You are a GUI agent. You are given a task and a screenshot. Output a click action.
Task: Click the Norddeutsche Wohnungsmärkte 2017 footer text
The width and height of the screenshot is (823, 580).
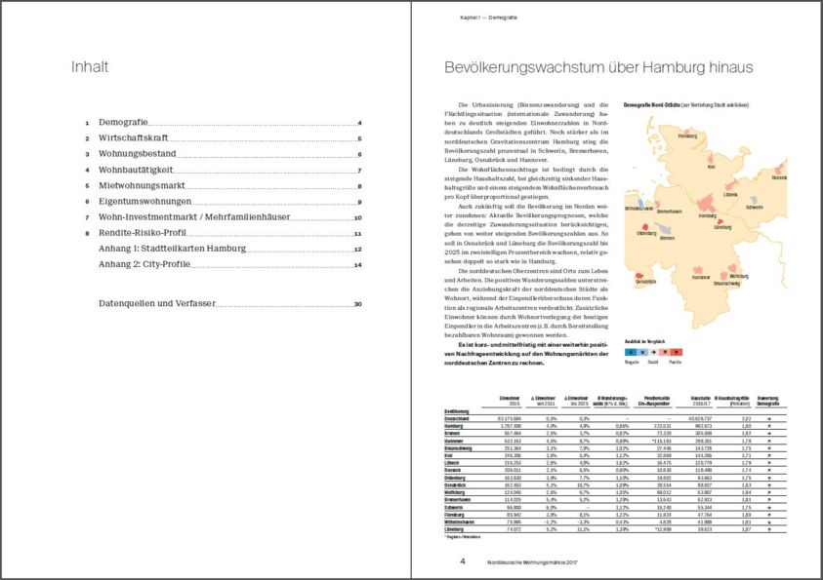(x=532, y=562)
